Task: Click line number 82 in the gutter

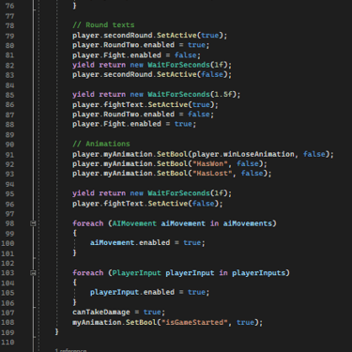Action: pyautogui.click(x=9, y=66)
